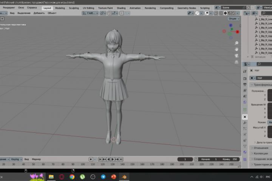Expand the Дельта-трансформация subpanel
Viewport: 272px width, 181px height.
(x=263, y=143)
